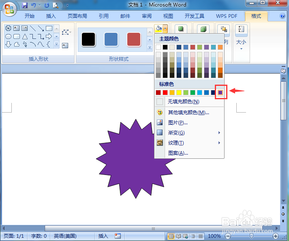Image resolution: width=289 pixels, height=241 pixels.
Task: Open 3-D effects button
Action: (x=203, y=29)
